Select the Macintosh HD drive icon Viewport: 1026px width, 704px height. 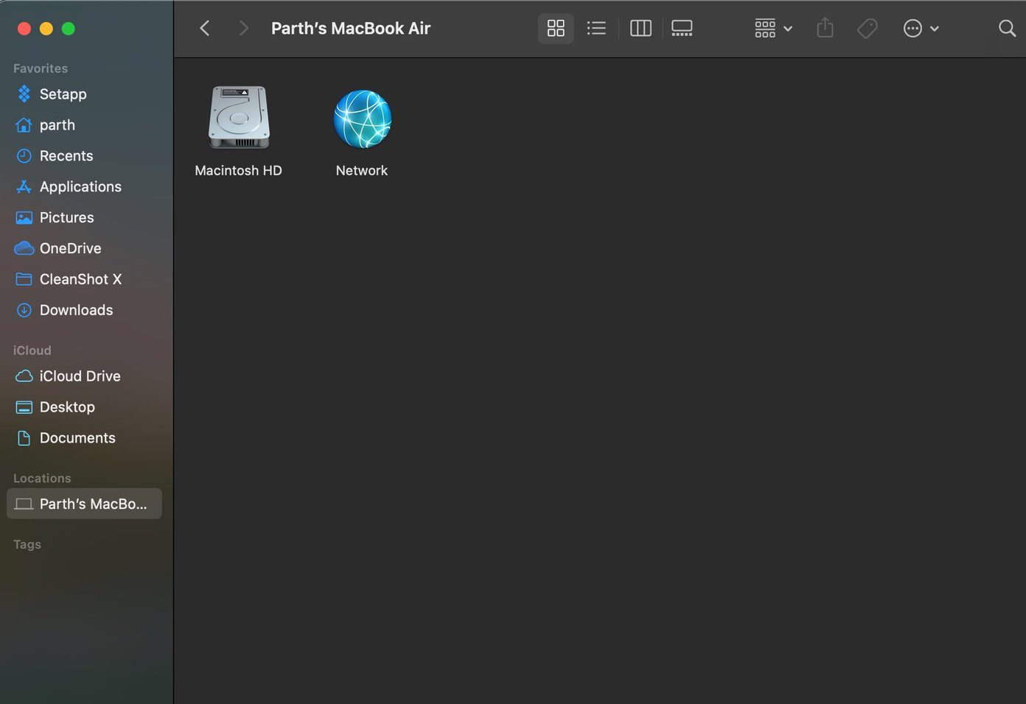(239, 118)
